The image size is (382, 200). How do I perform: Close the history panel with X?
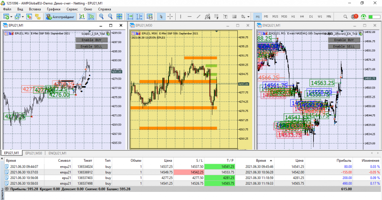pyautogui.click(x=2, y=159)
